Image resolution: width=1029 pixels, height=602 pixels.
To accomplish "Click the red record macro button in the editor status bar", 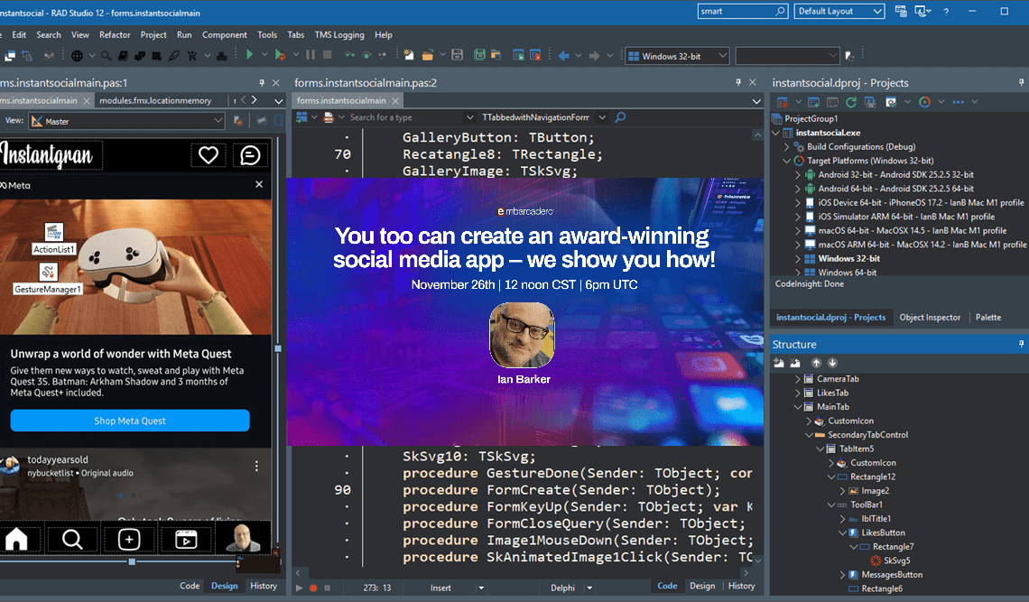I will [313, 588].
